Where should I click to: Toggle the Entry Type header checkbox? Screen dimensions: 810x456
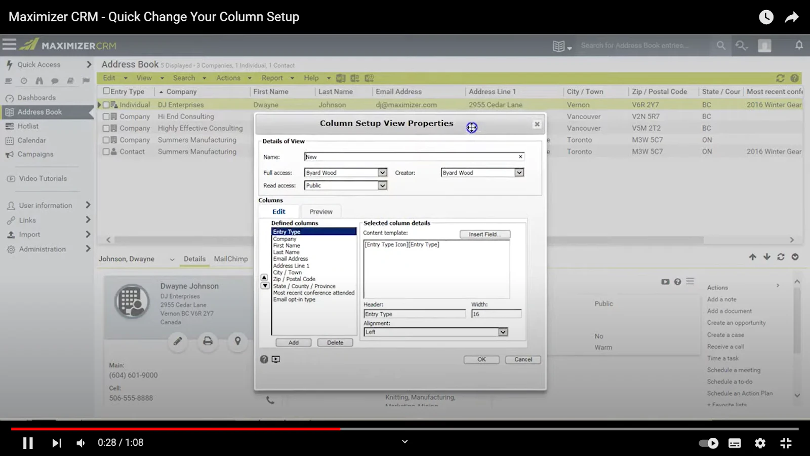click(x=106, y=91)
